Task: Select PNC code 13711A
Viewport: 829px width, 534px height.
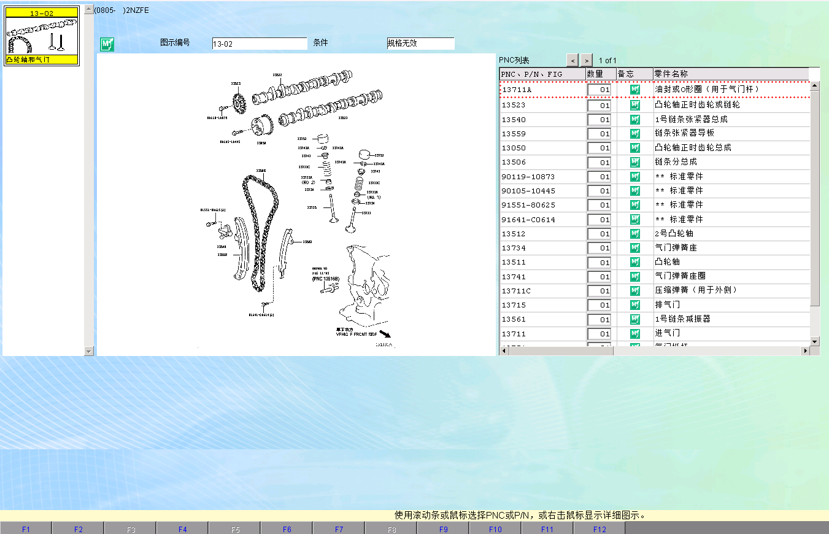Action: click(x=517, y=90)
